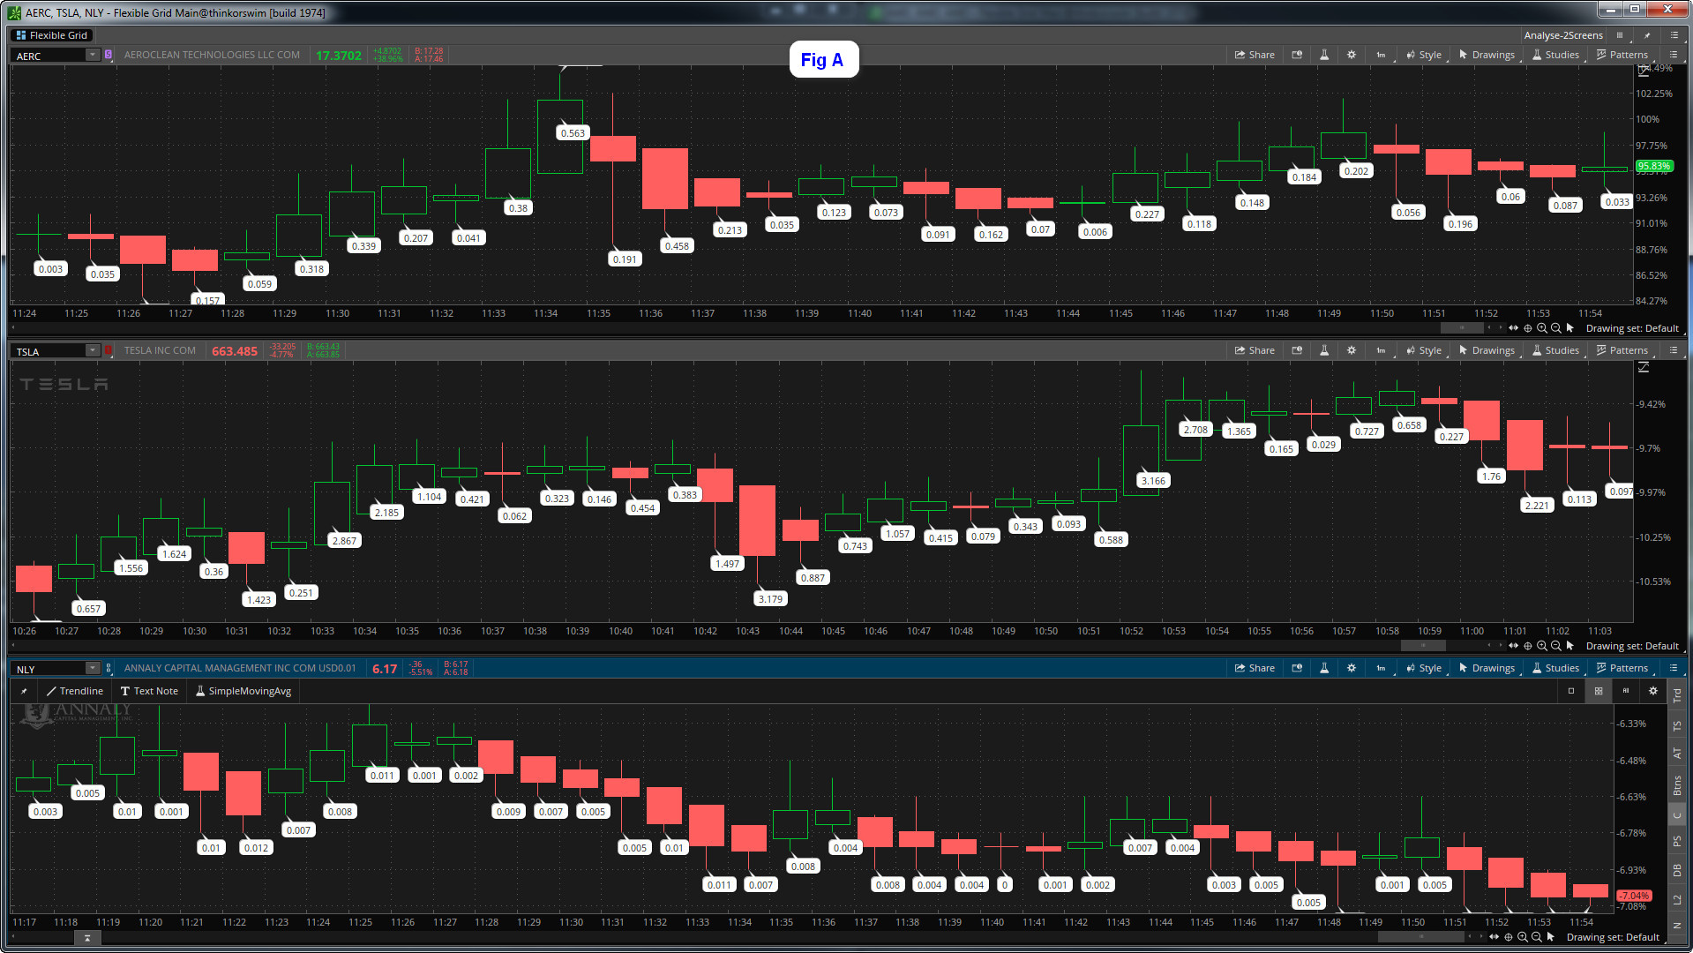
Task: Click the collapse arrow at bottom-left of NLY chart
Action: (x=87, y=938)
